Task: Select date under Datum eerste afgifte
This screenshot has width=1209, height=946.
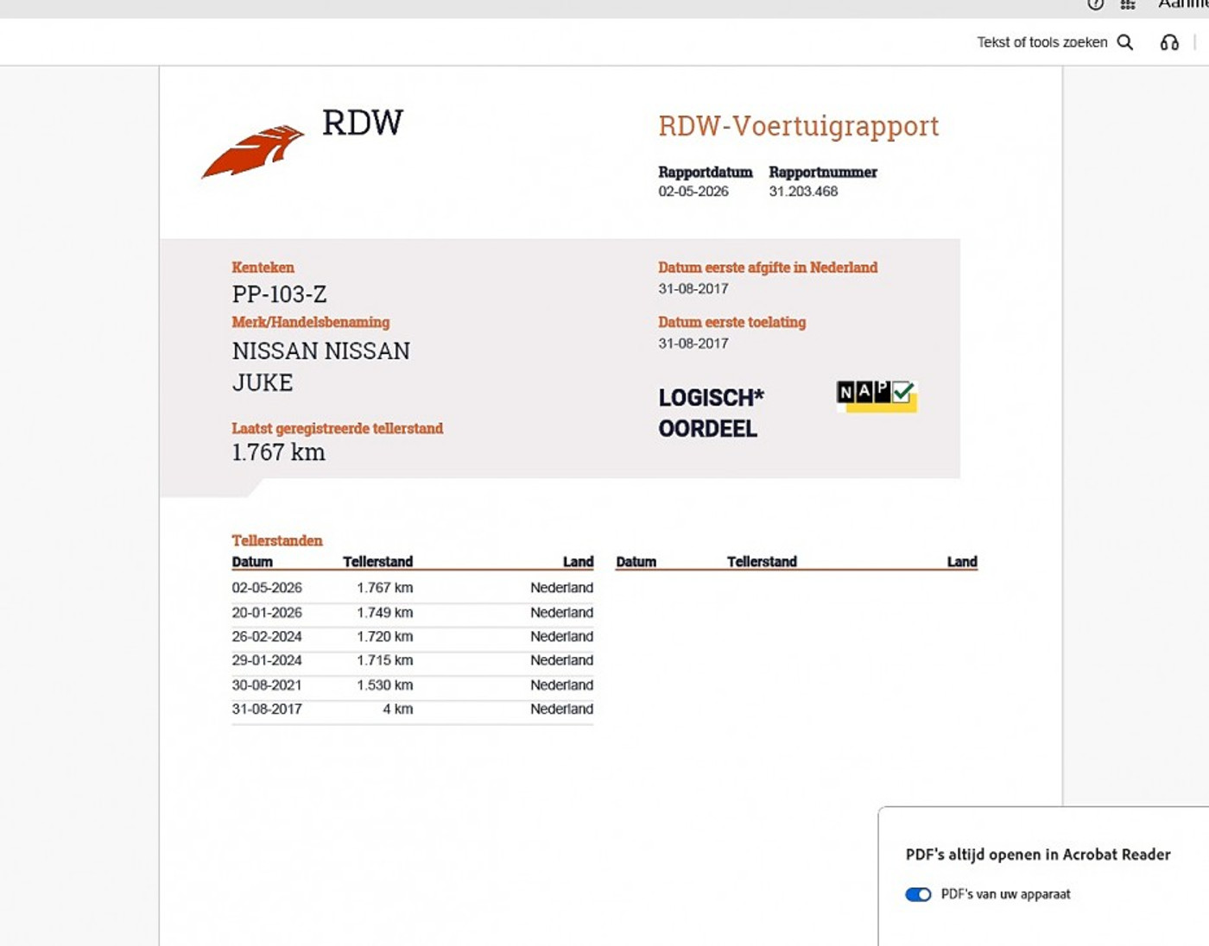Action: point(693,289)
